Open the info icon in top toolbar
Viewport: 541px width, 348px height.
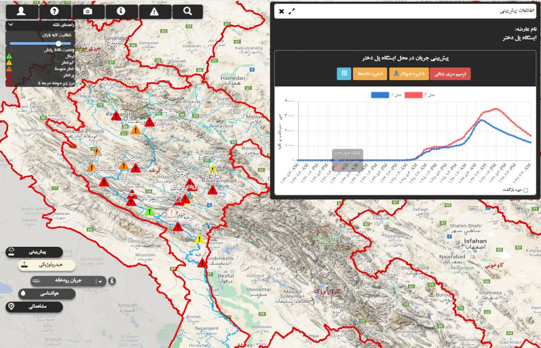point(121,12)
